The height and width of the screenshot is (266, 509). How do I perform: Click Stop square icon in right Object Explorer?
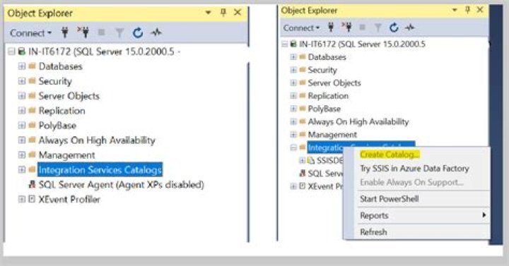pyautogui.click(x=362, y=28)
